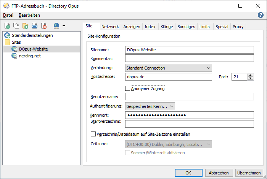The height and width of the screenshot is (179, 267).
Task: Switch to the Index tab
Action: pos(150,27)
